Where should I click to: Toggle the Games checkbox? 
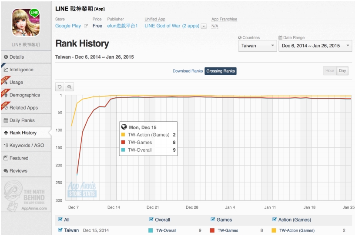click(x=213, y=219)
